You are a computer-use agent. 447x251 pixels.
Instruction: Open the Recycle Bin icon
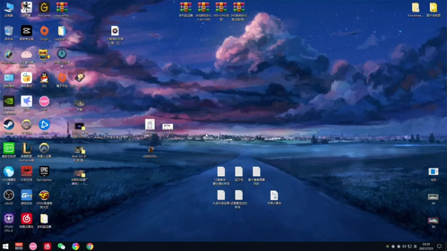point(9,32)
